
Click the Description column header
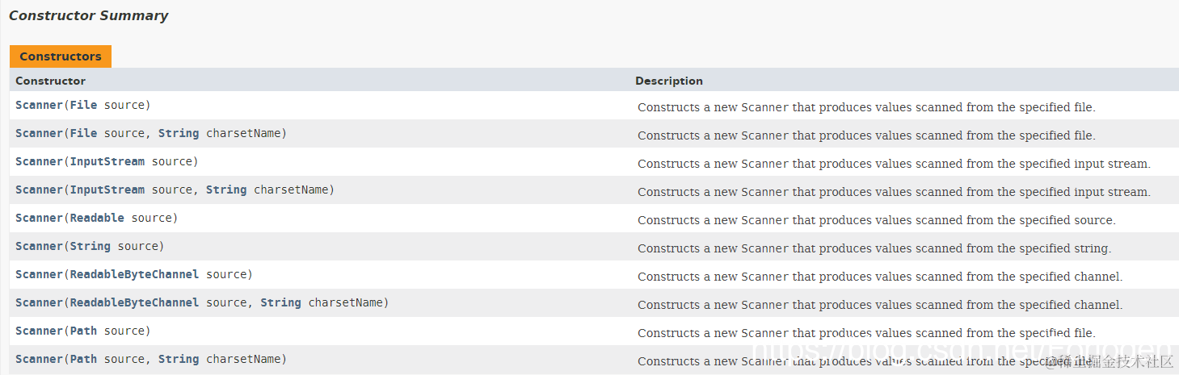click(x=669, y=81)
